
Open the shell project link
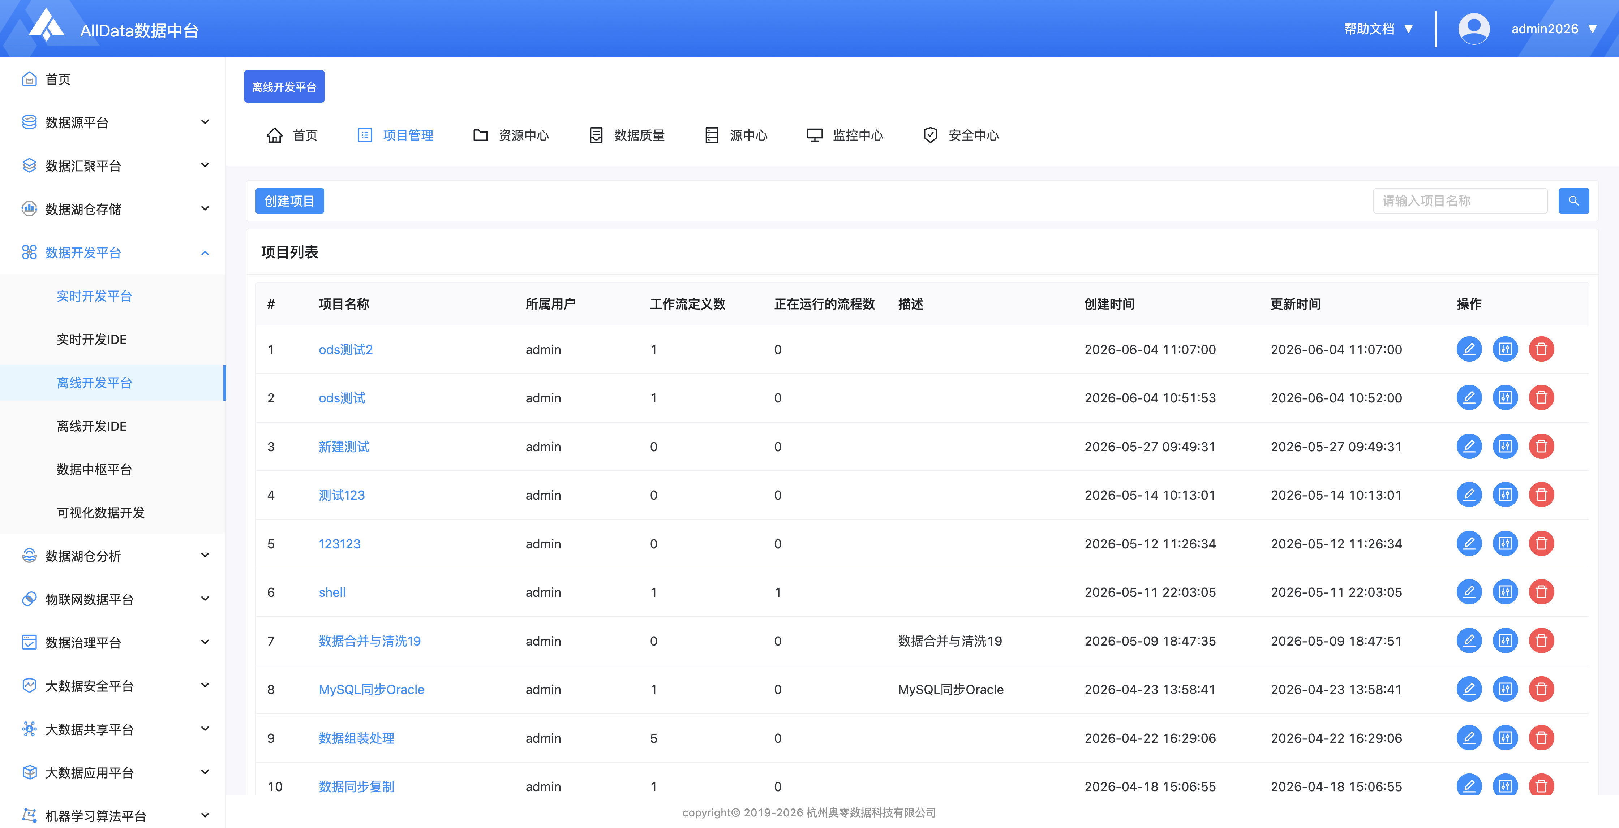(332, 592)
